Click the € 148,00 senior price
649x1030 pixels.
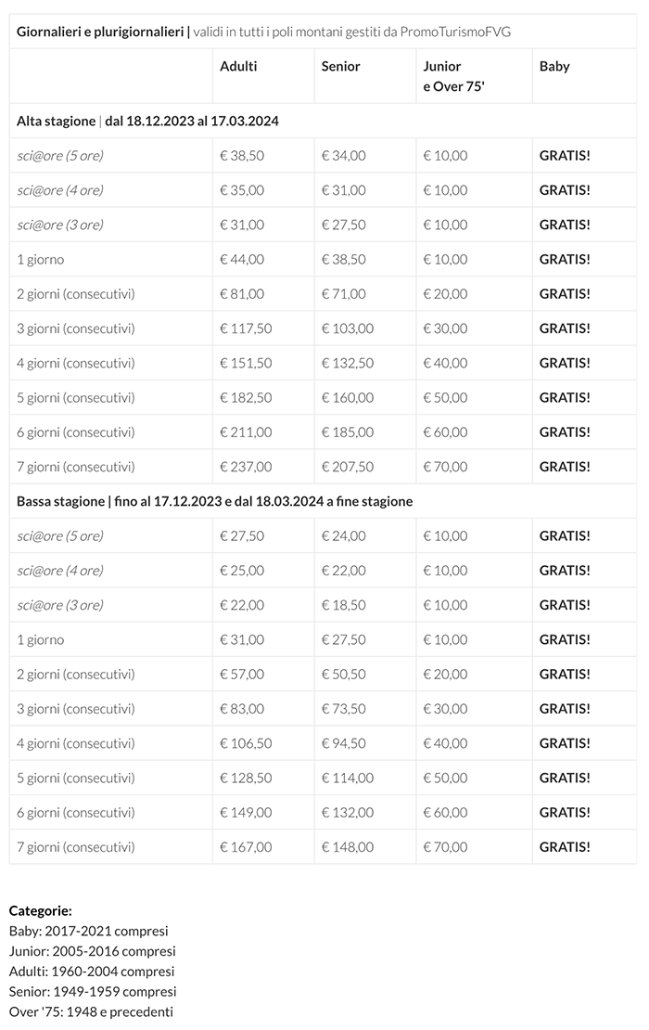click(x=347, y=847)
